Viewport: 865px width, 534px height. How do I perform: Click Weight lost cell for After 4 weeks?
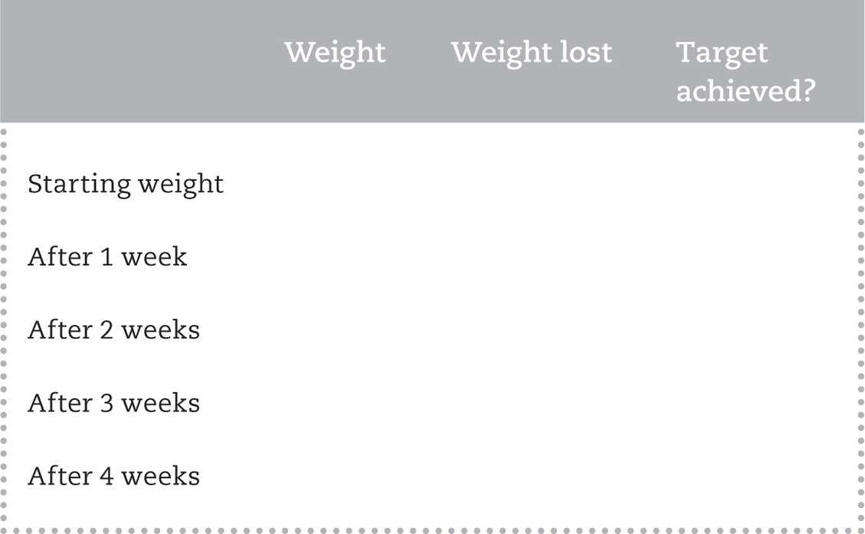point(531,477)
